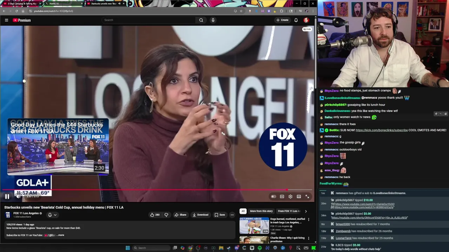Screen dimensions: 449x252
Task: Select the More from this story chip
Action: [261, 211]
